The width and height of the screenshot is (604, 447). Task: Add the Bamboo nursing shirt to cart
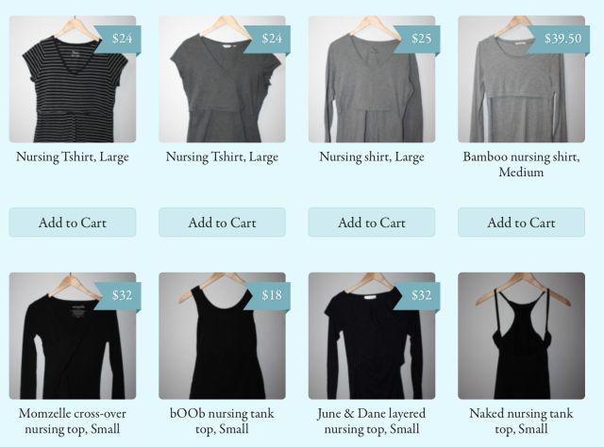[x=522, y=223]
